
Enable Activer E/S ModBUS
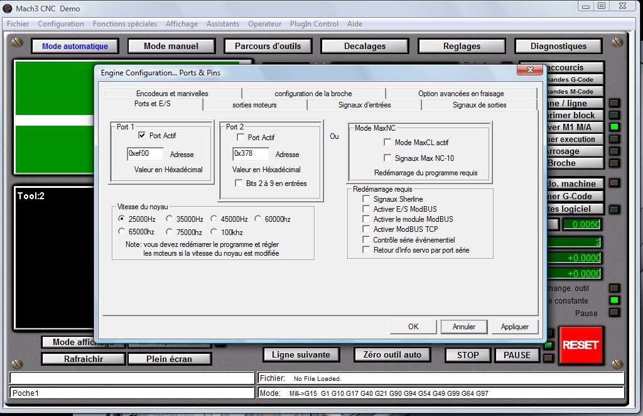366,209
